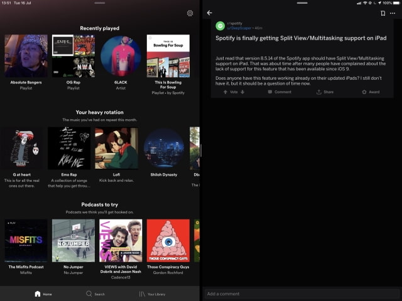Viewport: 402px width, 301px height.
Task: Click the r/spotify subreddit avatar icon
Action: coord(220,26)
